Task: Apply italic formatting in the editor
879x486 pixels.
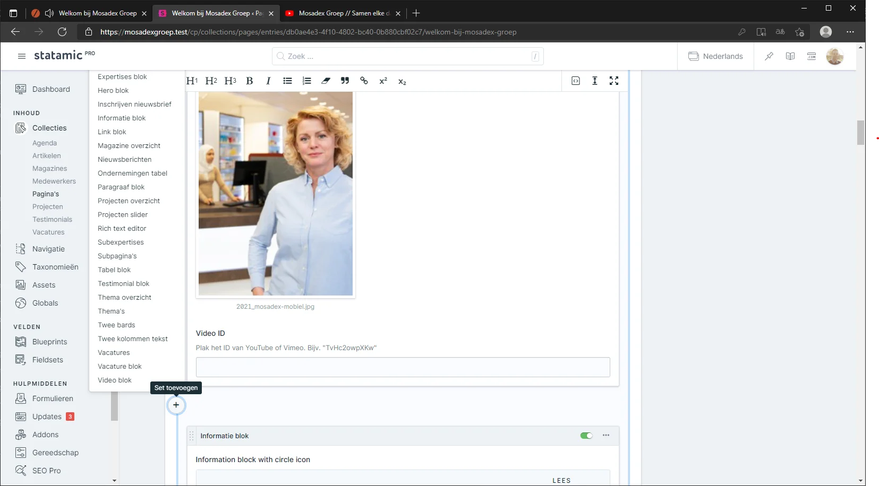Action: click(x=268, y=81)
